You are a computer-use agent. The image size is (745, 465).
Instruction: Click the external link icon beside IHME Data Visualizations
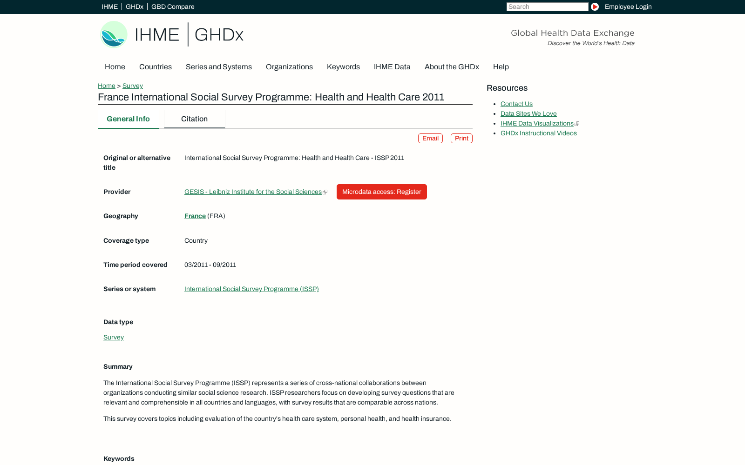point(577,124)
